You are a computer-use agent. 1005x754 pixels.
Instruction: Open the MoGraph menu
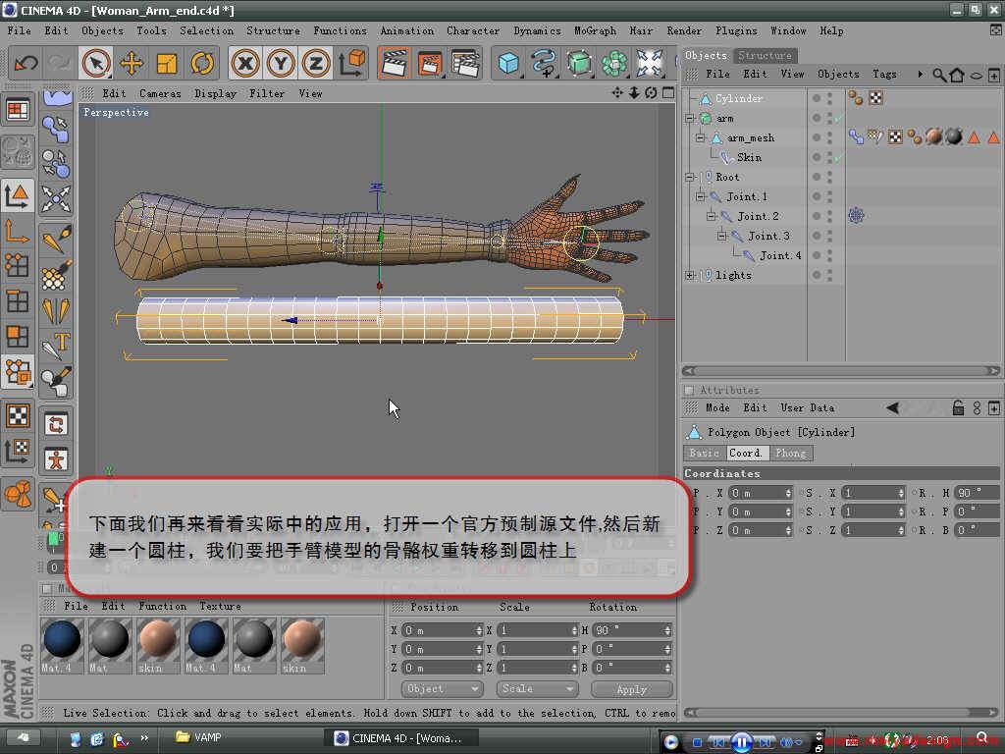click(x=595, y=30)
